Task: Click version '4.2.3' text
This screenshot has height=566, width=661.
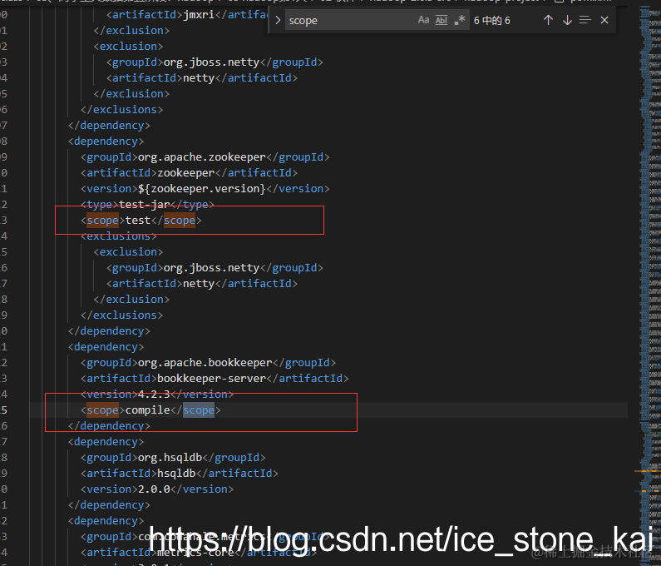Action: point(154,395)
